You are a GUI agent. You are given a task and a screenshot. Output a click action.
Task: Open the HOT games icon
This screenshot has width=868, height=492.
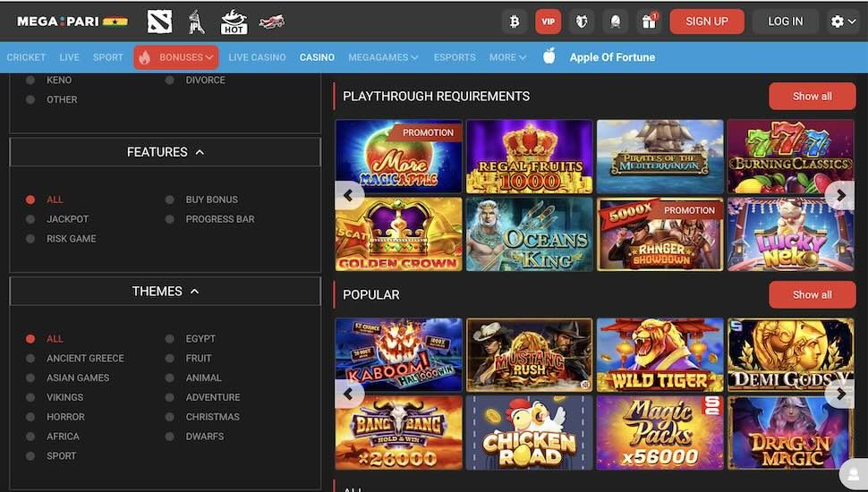tap(234, 21)
